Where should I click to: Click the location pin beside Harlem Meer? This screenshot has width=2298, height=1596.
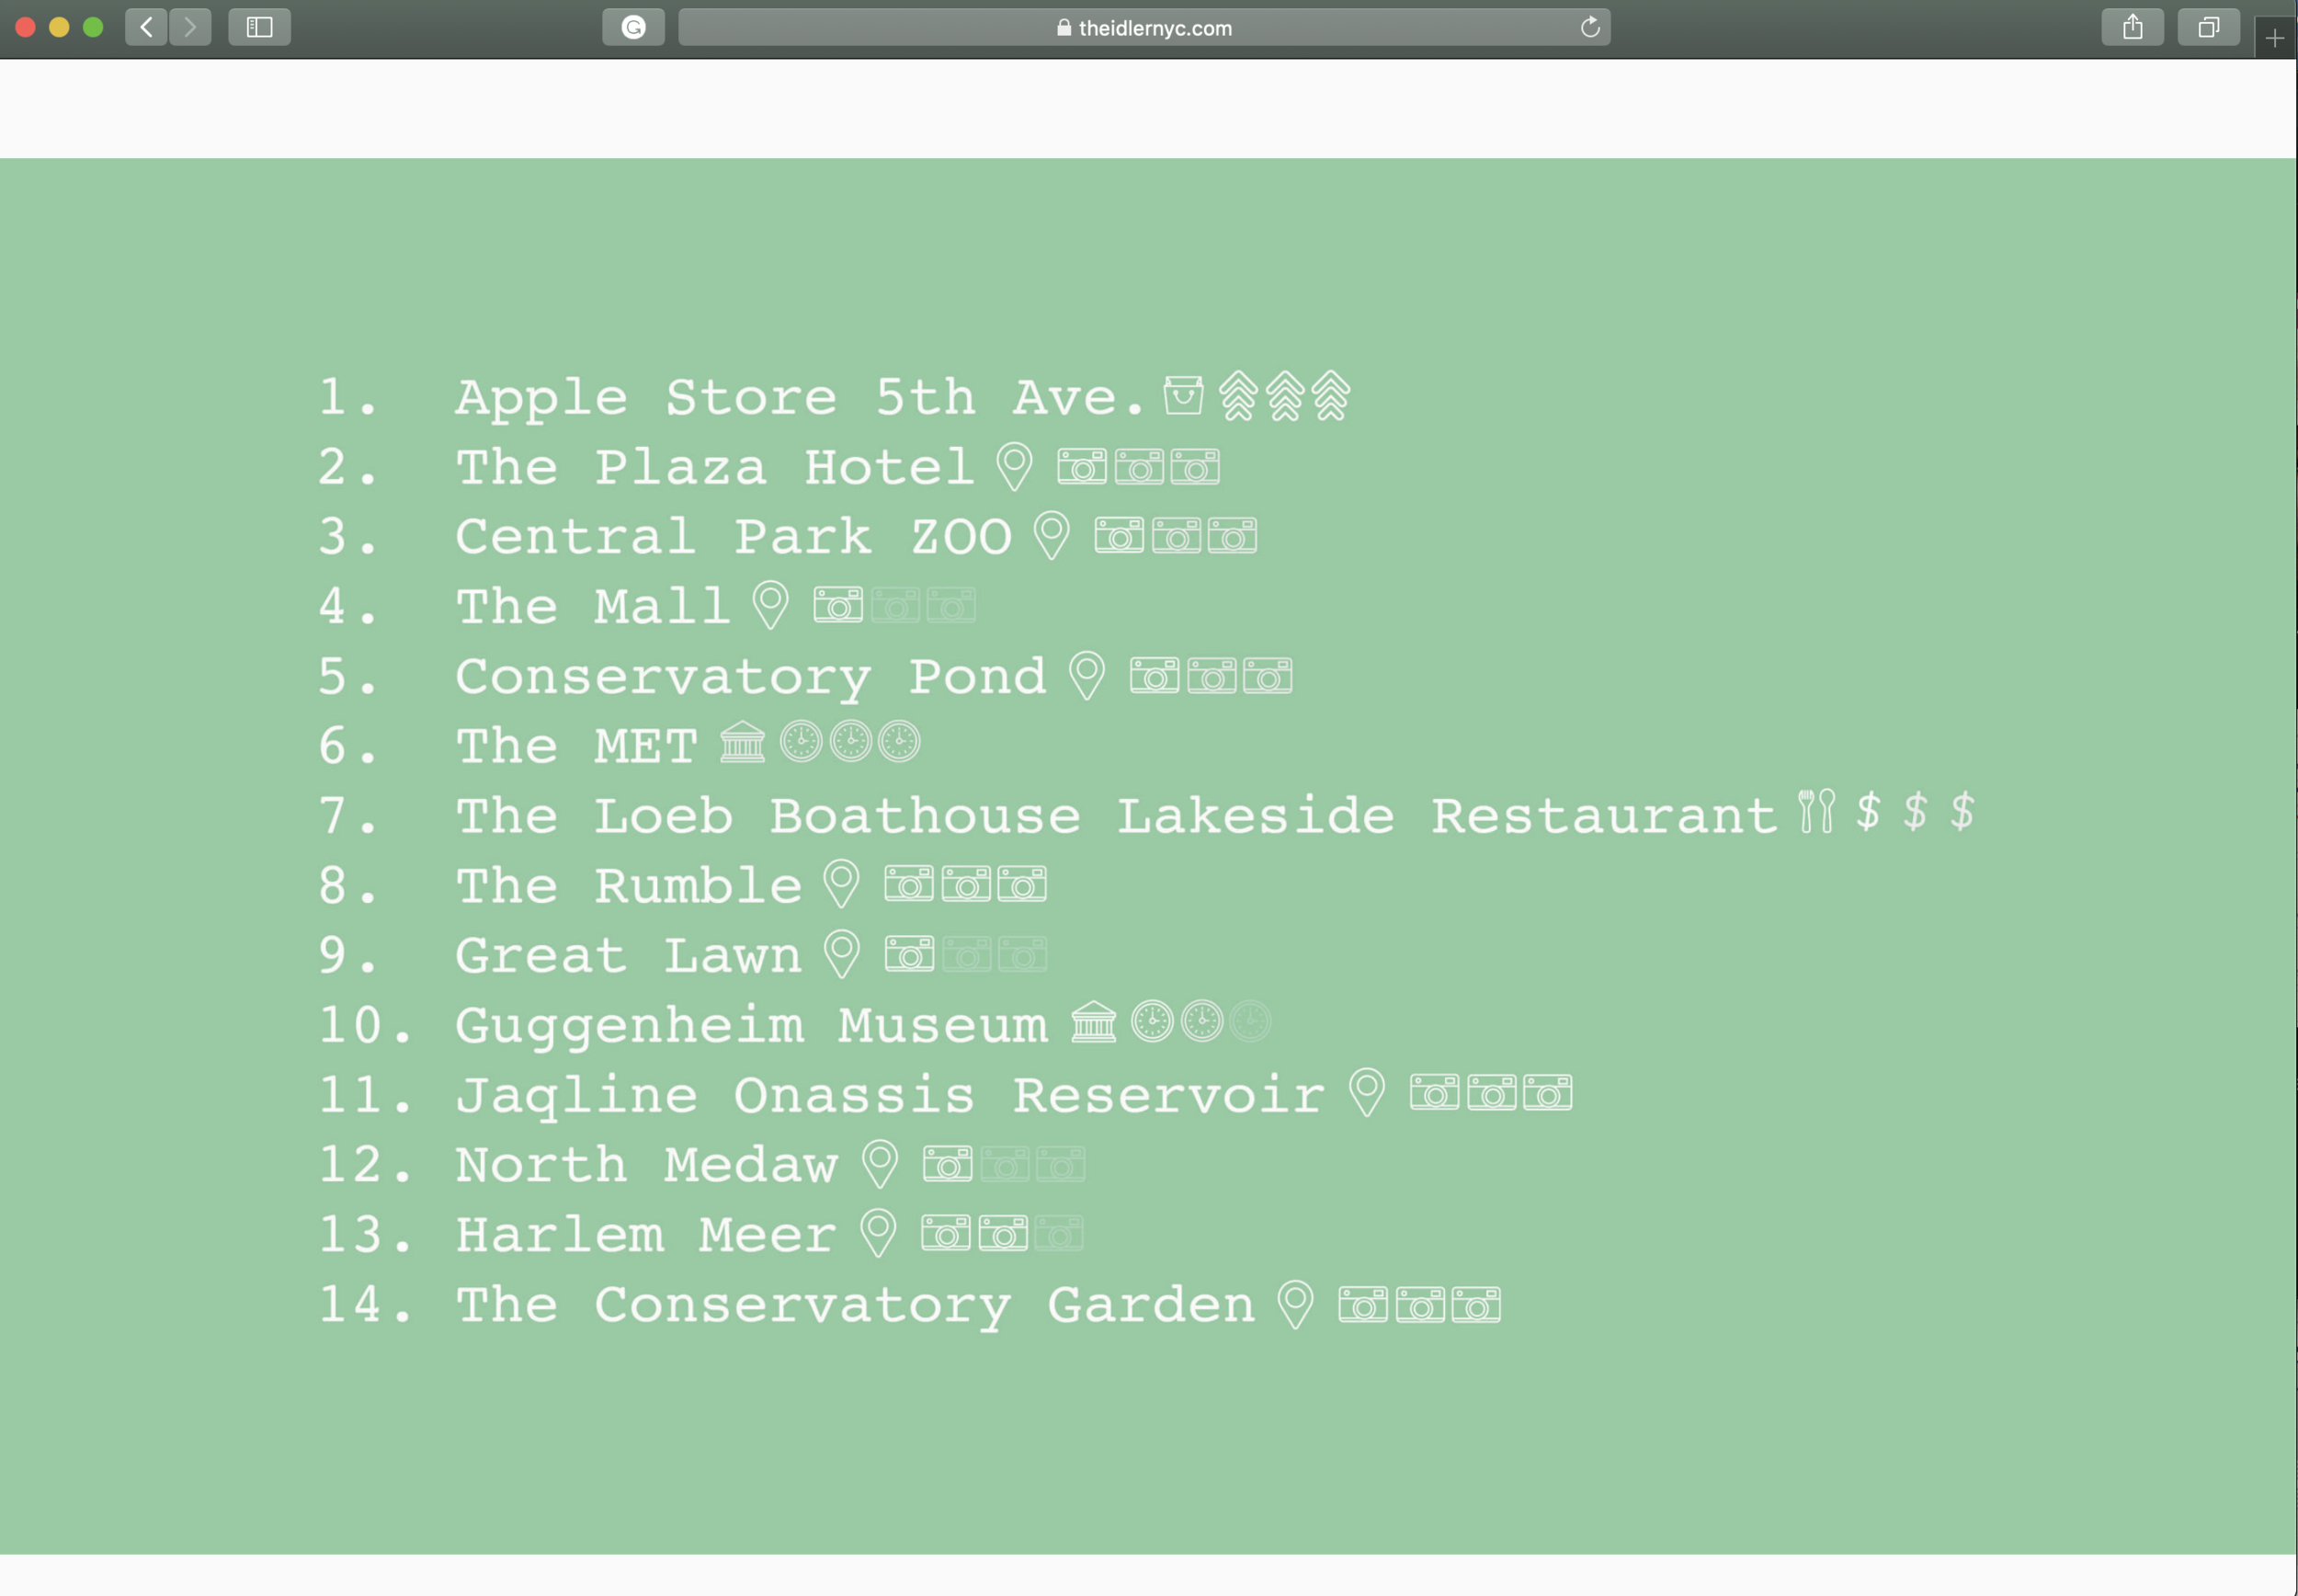tap(878, 1233)
